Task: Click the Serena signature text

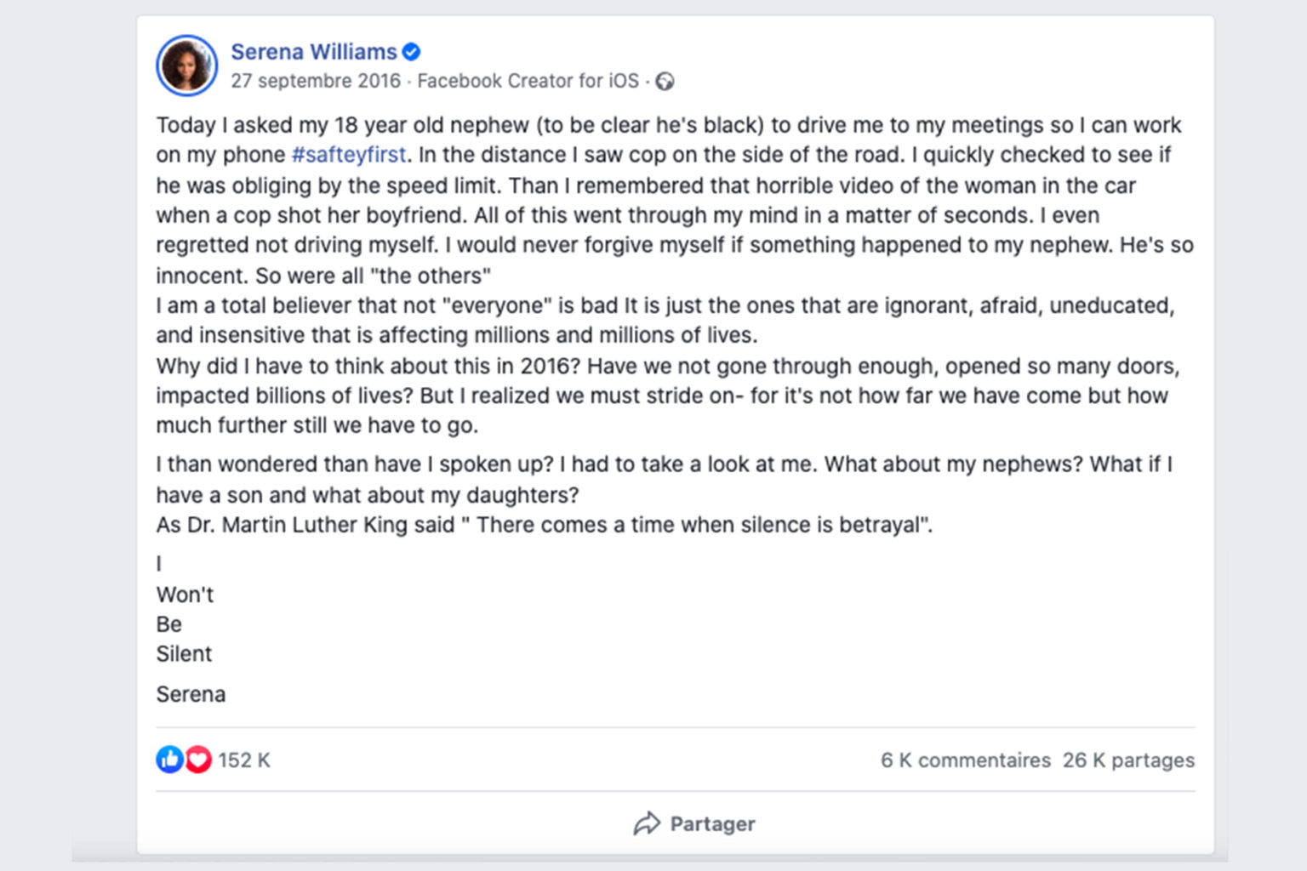Action: pos(191,694)
